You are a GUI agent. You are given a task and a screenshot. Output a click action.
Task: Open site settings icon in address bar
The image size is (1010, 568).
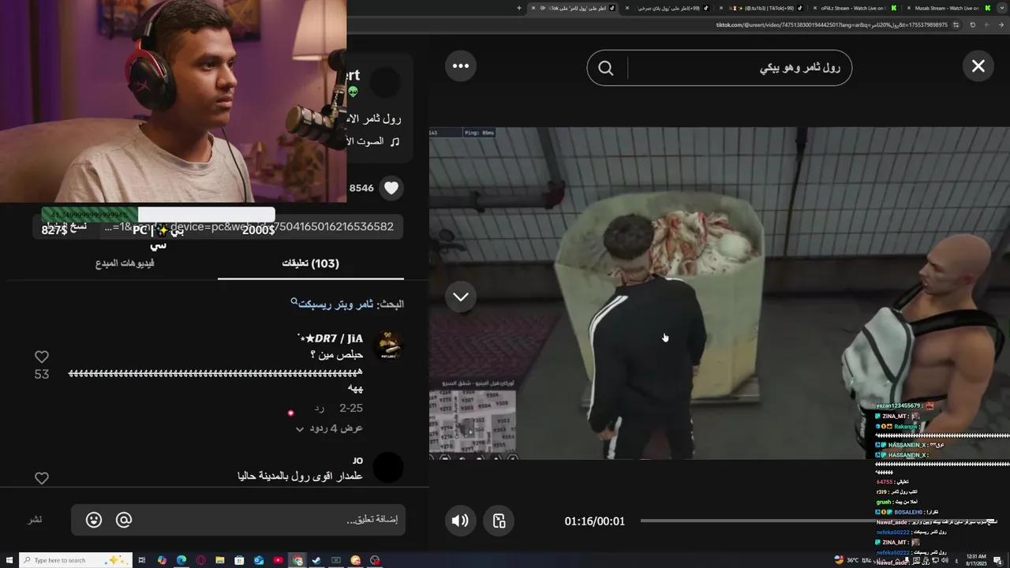(x=956, y=24)
